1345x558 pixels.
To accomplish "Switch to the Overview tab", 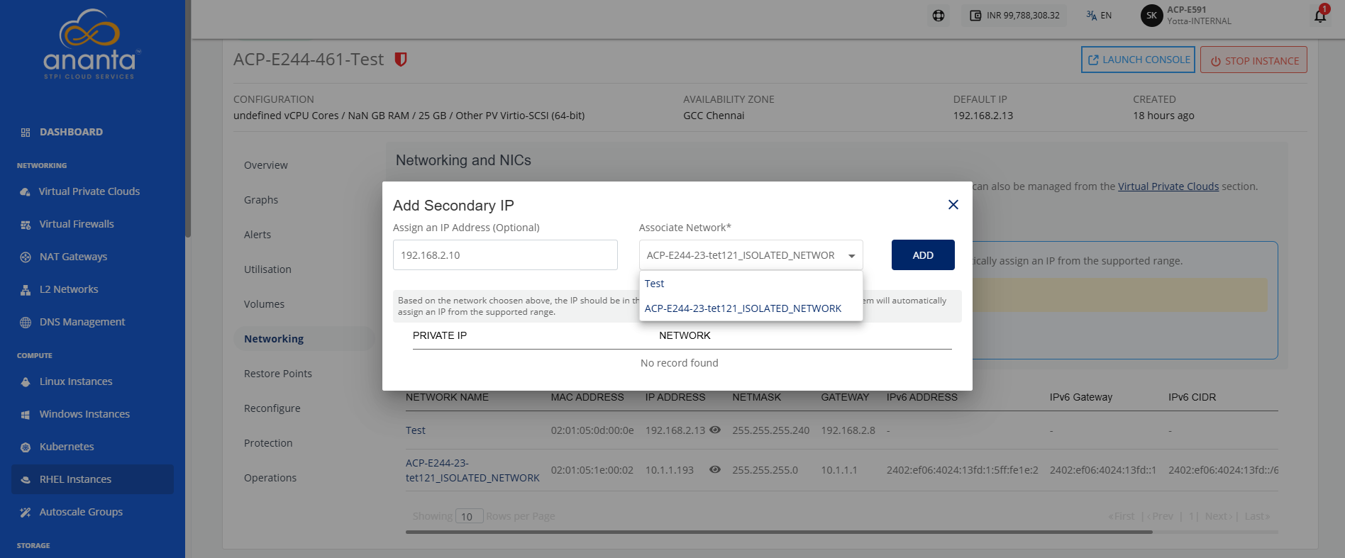I will point(266,165).
